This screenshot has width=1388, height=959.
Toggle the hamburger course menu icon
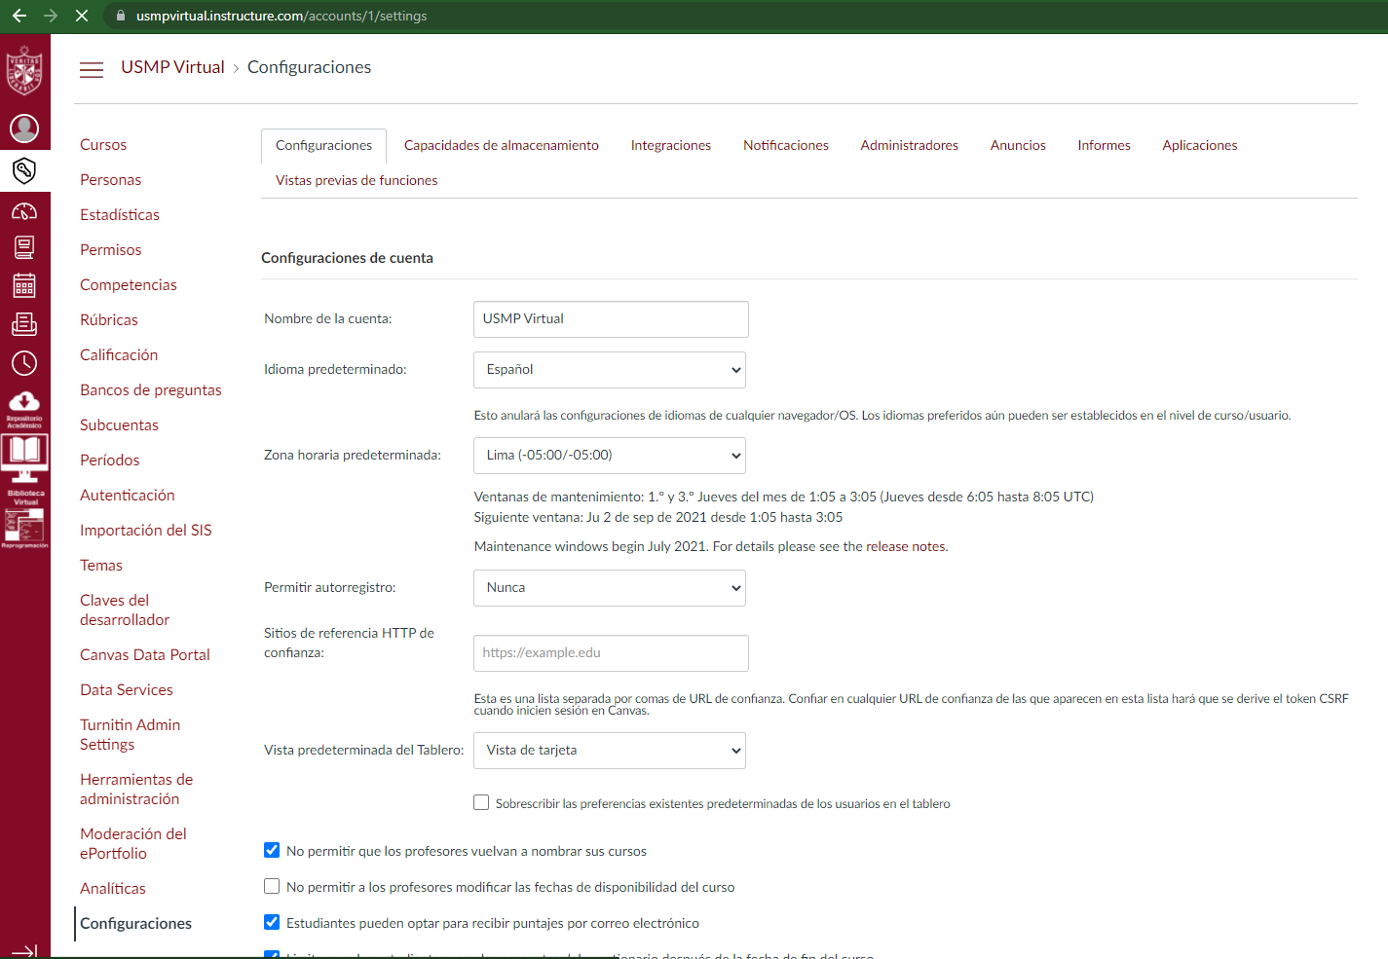click(92, 69)
